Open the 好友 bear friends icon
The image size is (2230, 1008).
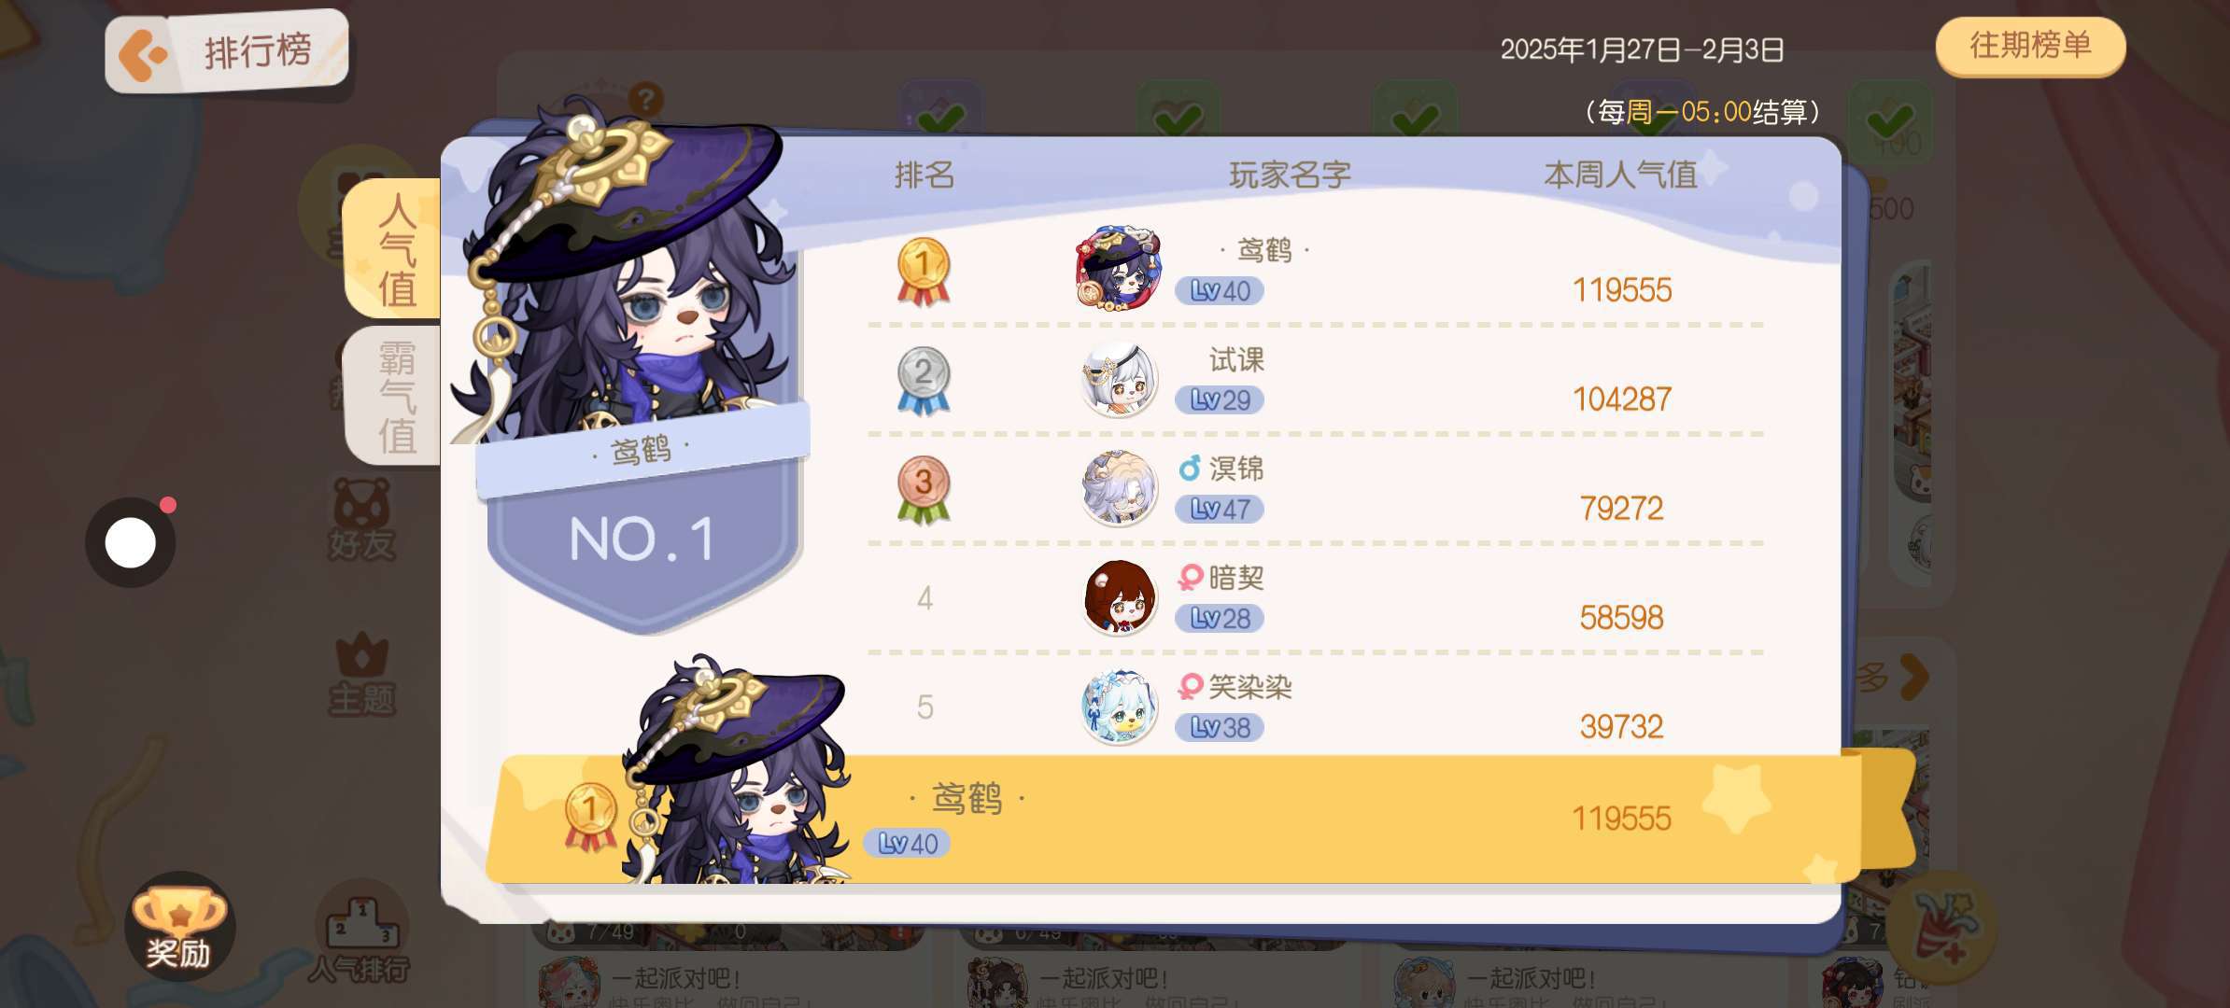[x=361, y=519]
